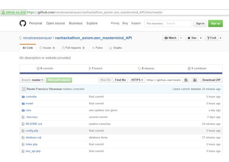Select the Code tab
229x162 pixels.
[28, 48]
